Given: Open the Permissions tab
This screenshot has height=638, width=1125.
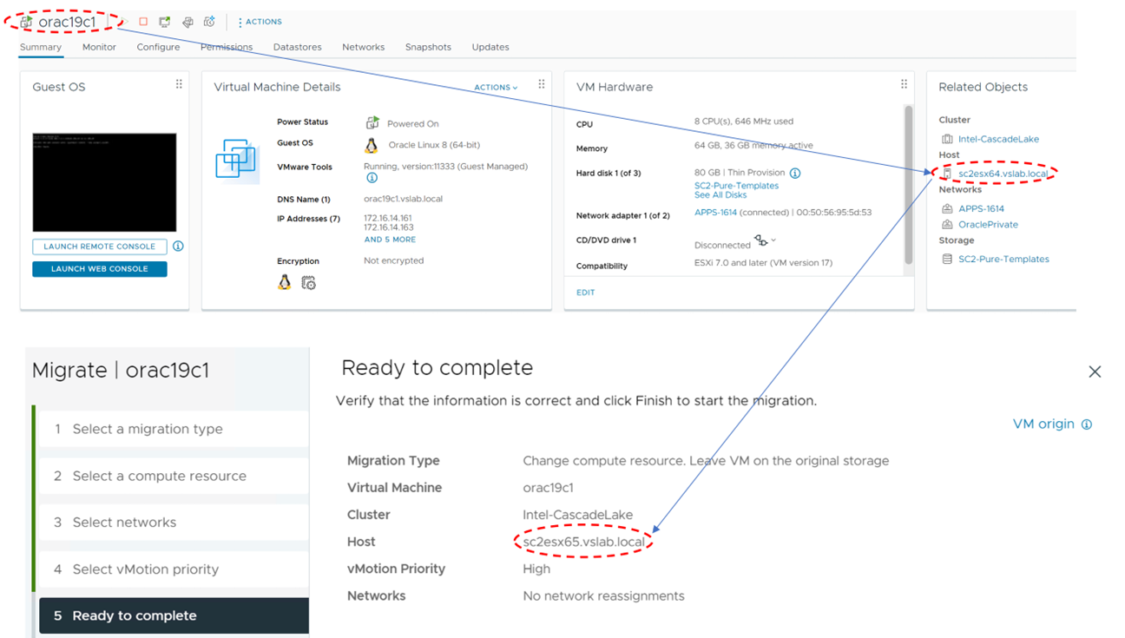Looking at the screenshot, I should point(227,47).
